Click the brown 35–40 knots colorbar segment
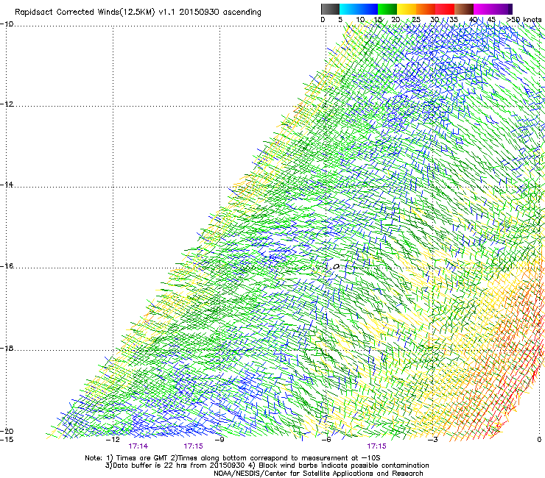The height and width of the screenshot is (478, 545). coord(464,9)
